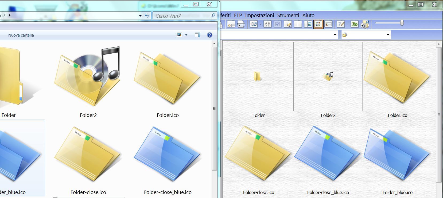Click the Explorer scrollbar up arrow
Screen dimensions: 443x198
click(214, 43)
